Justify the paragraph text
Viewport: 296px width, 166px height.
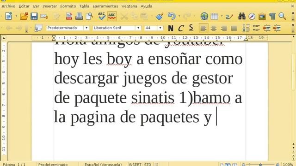pos(234,28)
